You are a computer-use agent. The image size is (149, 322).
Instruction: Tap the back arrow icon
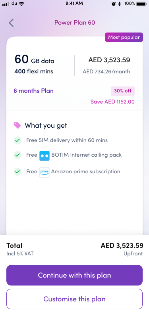pyautogui.click(x=11, y=23)
